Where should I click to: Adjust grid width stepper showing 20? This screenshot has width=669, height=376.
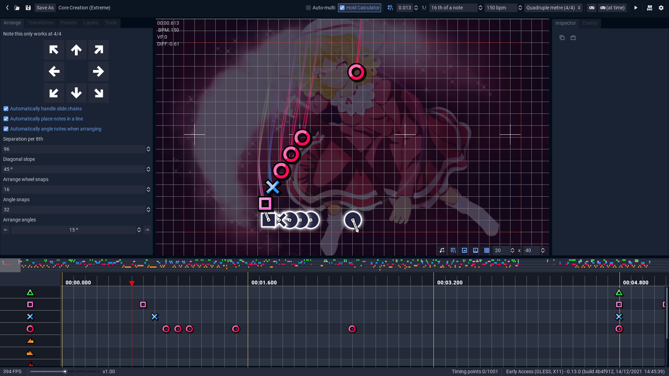coord(513,251)
